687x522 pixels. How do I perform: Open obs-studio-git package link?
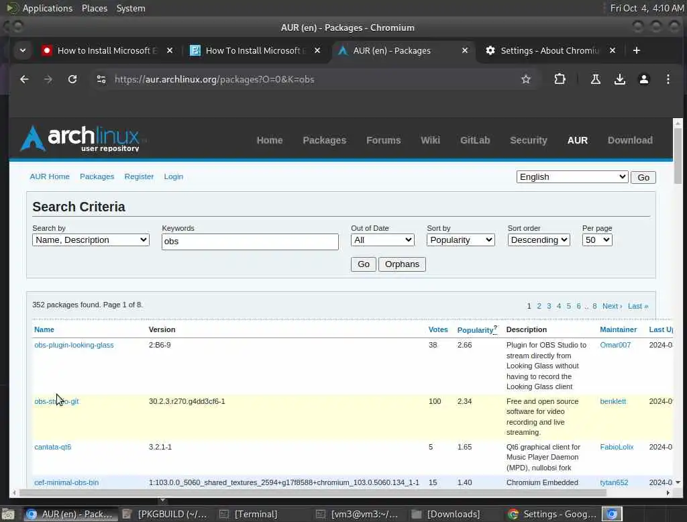56,401
